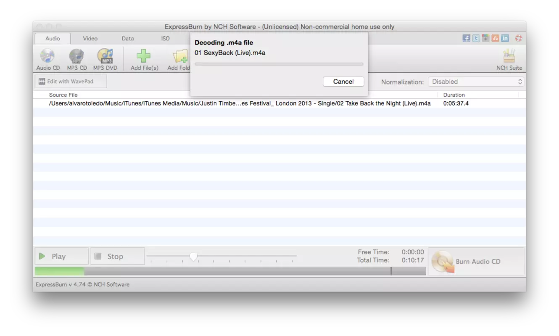This screenshot has width=559, height=336.
Task: Share on StumbleUpon icon
Action: coord(496,38)
